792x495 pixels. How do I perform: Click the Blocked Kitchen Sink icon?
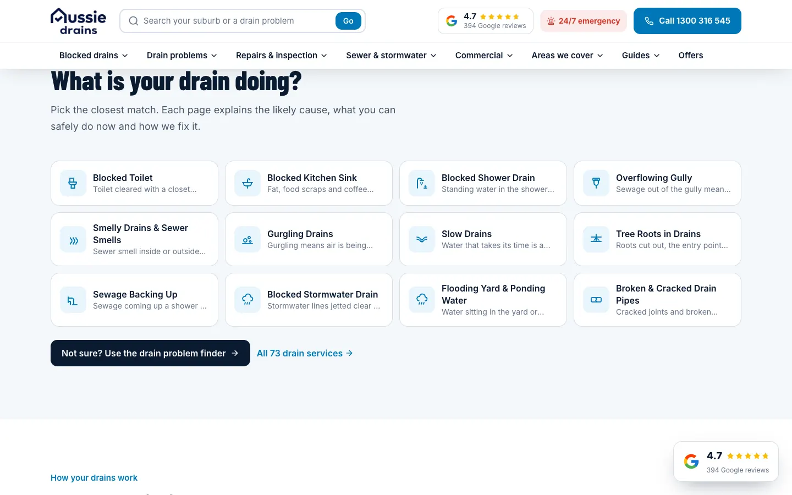coord(248,183)
